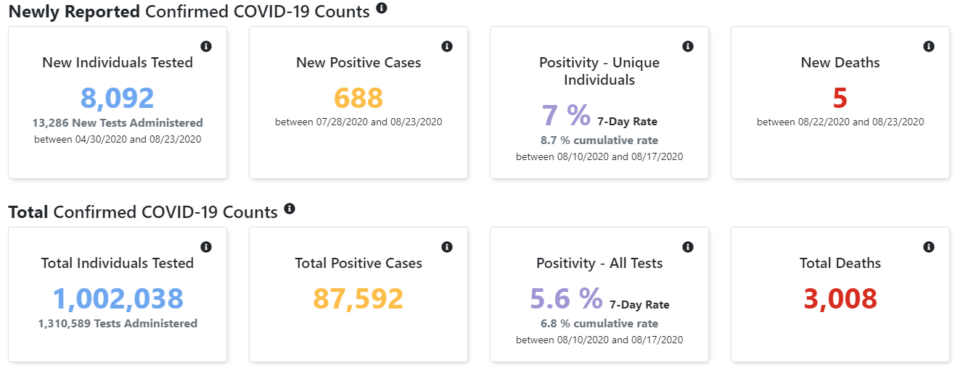Show info for Total Positive Cases card
The width and height of the screenshot is (955, 365).
coord(447,247)
